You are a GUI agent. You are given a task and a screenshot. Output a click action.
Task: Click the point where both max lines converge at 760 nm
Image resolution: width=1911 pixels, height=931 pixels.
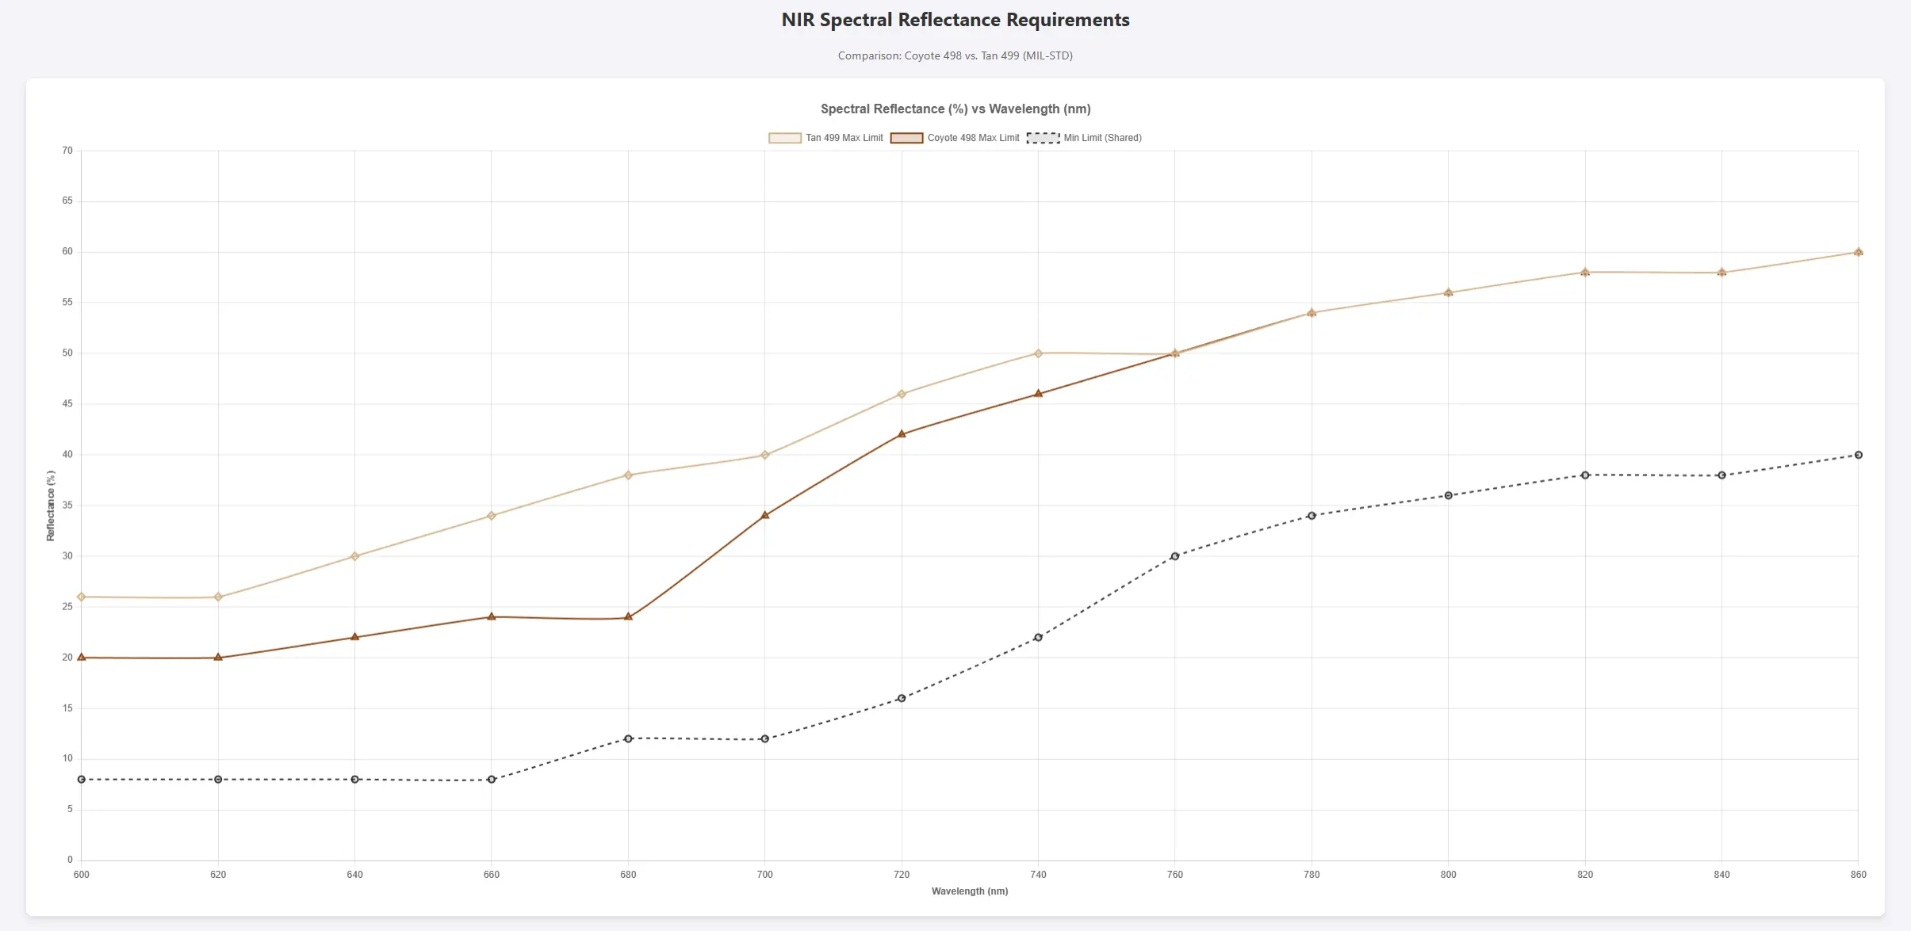pyautogui.click(x=1174, y=353)
